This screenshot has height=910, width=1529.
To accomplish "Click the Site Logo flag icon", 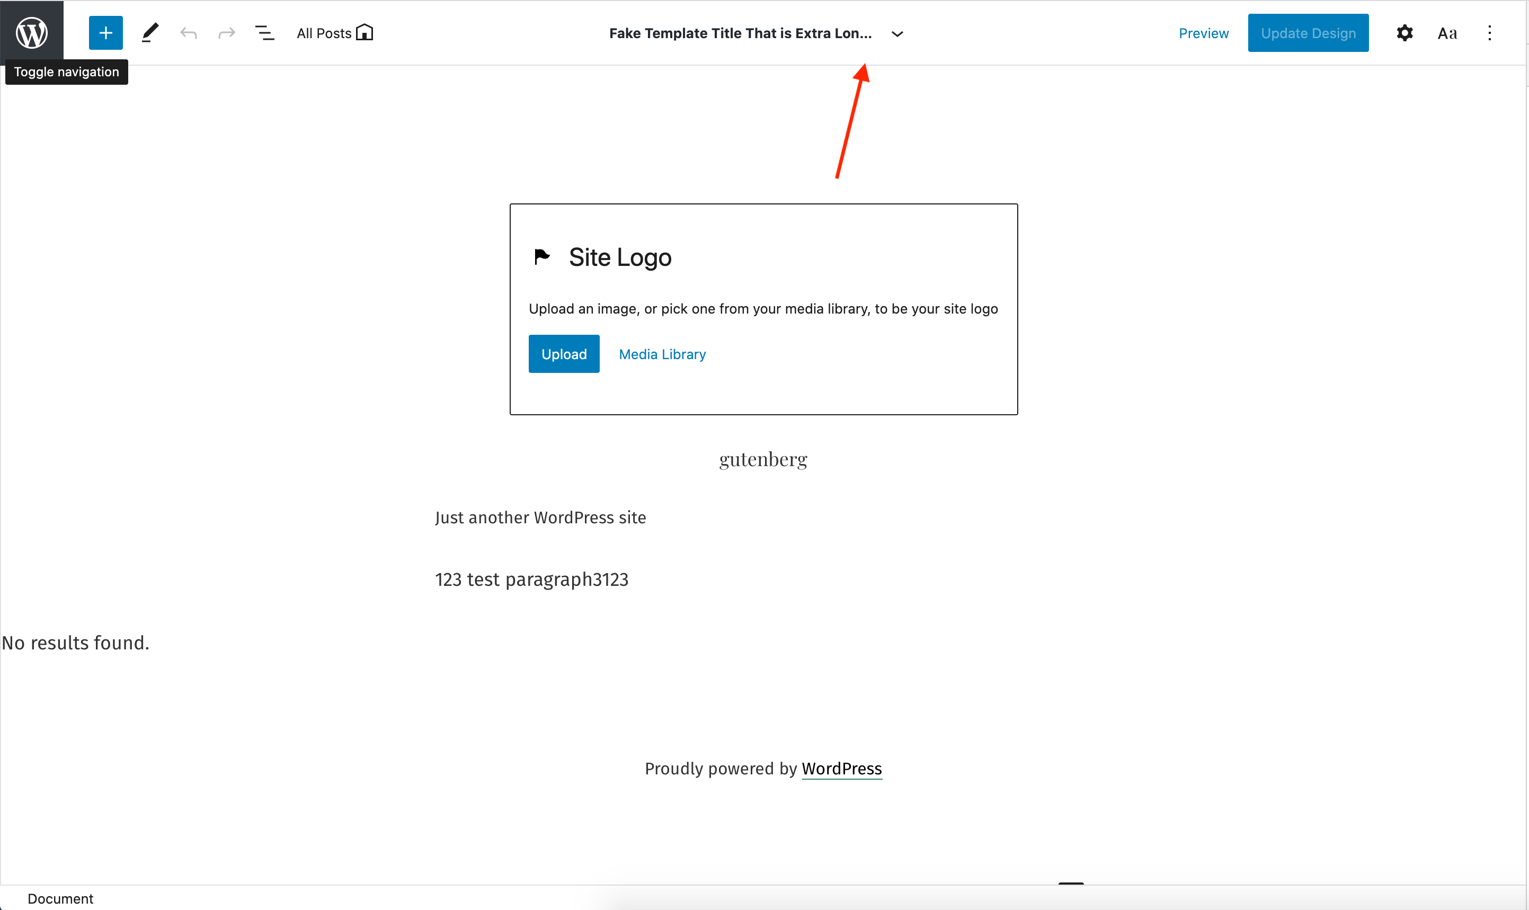I will pyautogui.click(x=541, y=256).
